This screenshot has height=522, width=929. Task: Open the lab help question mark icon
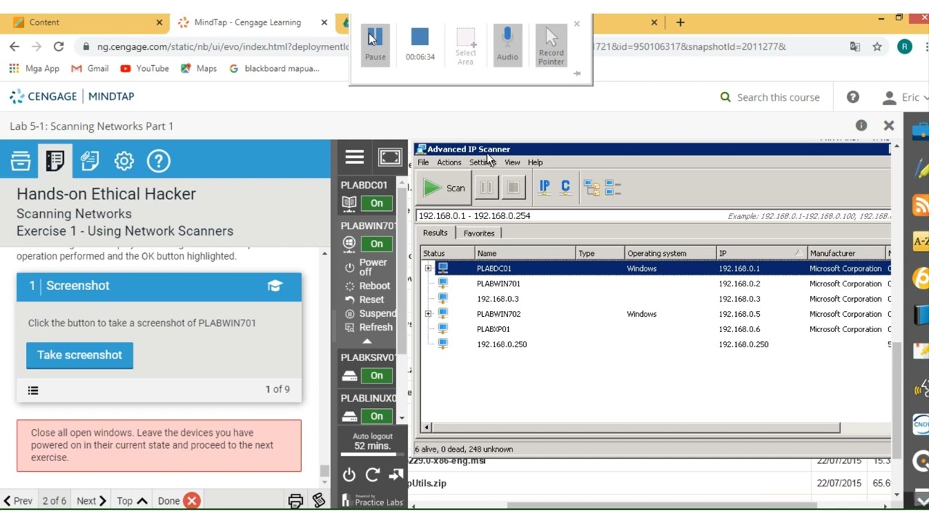click(x=158, y=161)
